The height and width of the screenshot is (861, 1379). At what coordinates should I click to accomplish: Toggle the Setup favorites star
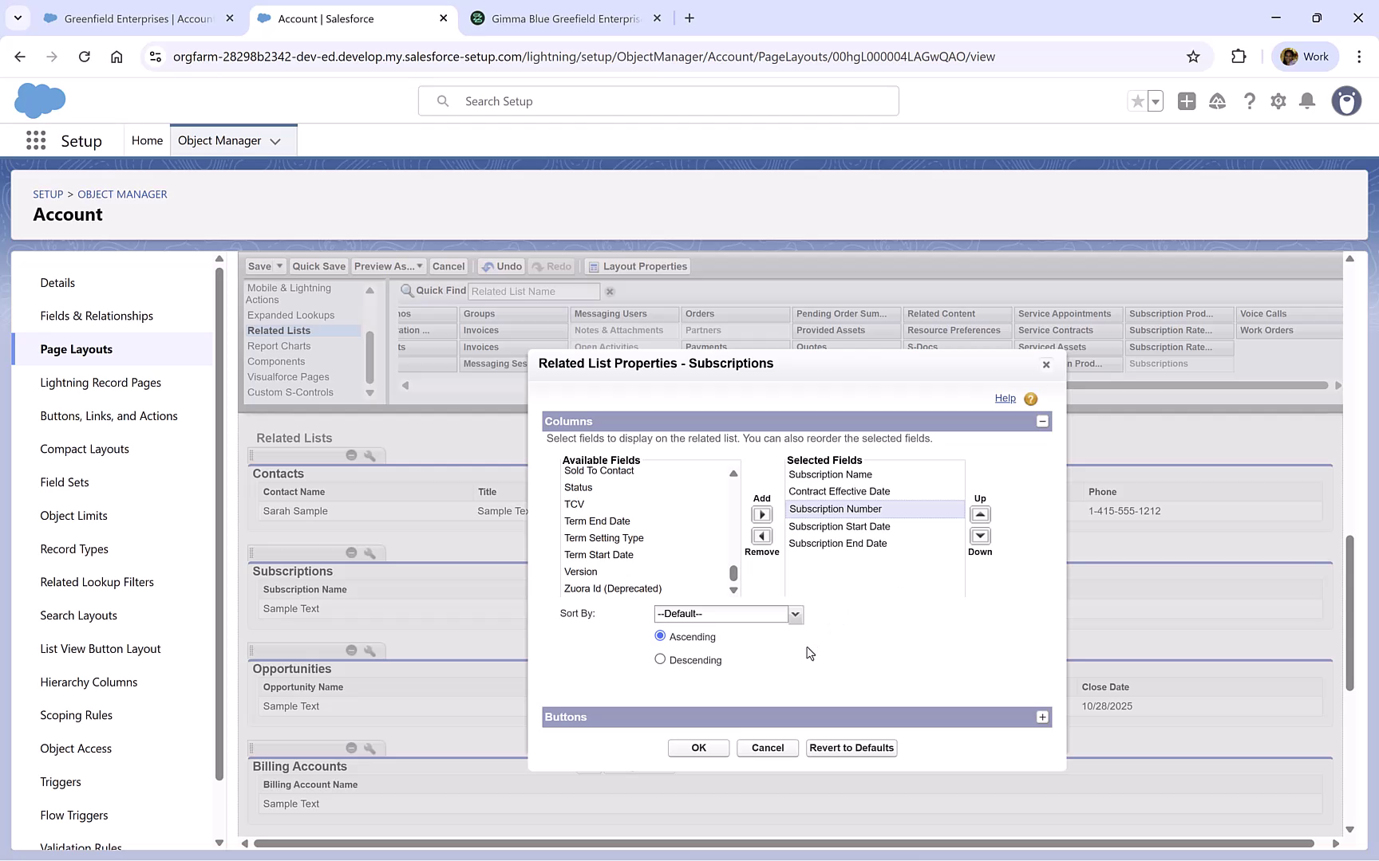[1137, 101]
